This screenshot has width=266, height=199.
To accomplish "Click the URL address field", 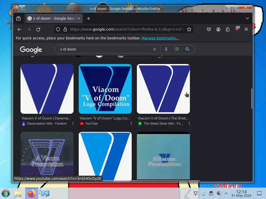I will (127, 30).
